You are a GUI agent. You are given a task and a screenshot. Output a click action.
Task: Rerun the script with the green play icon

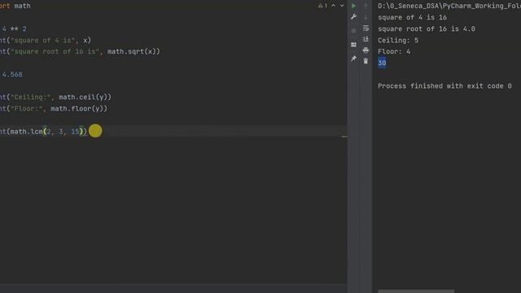[x=353, y=6]
